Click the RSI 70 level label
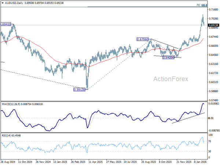220x165 pixels. 209,141
